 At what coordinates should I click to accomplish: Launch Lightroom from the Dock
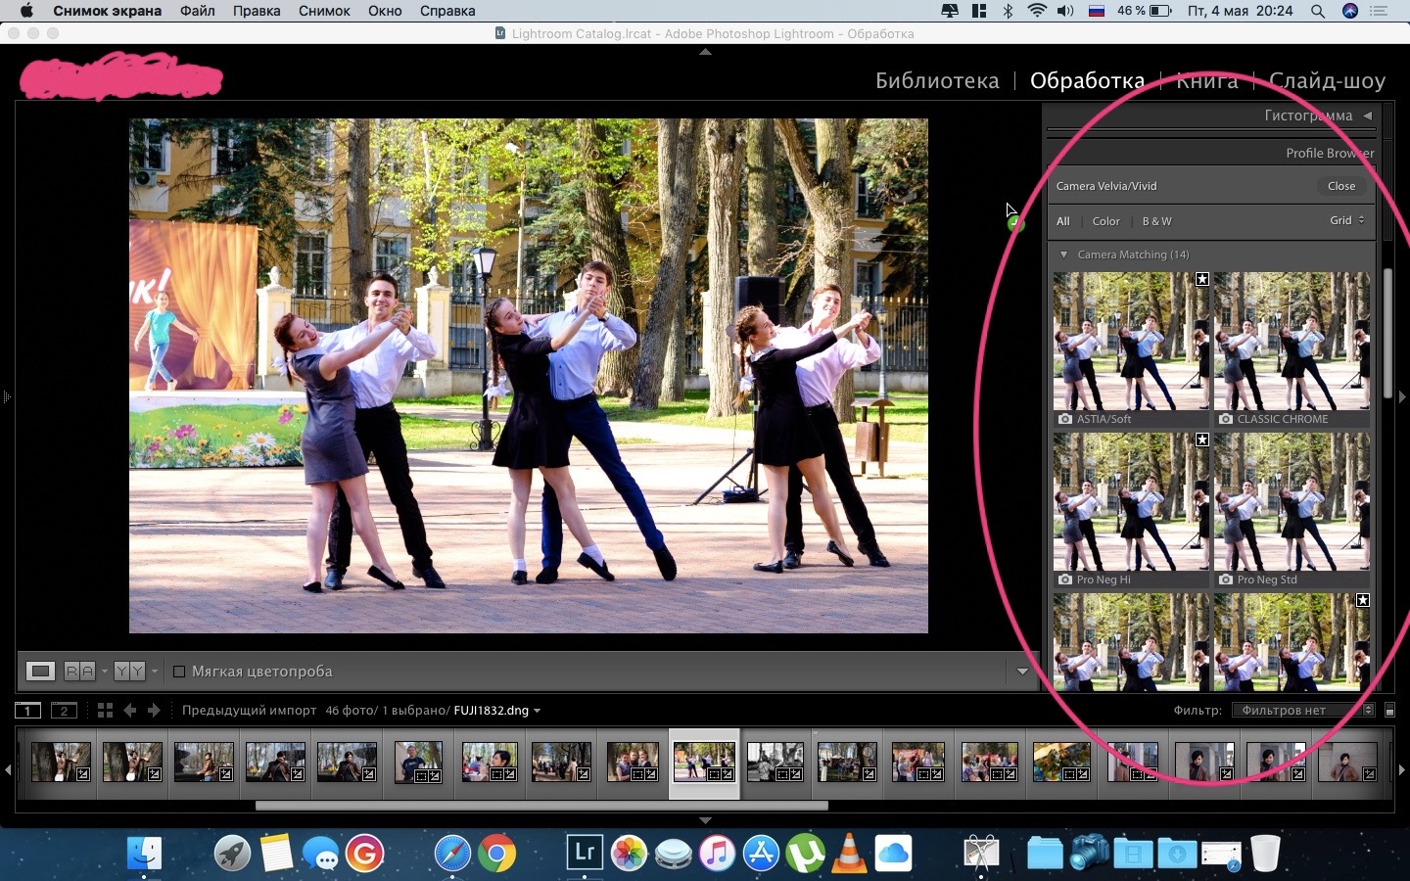point(585,853)
